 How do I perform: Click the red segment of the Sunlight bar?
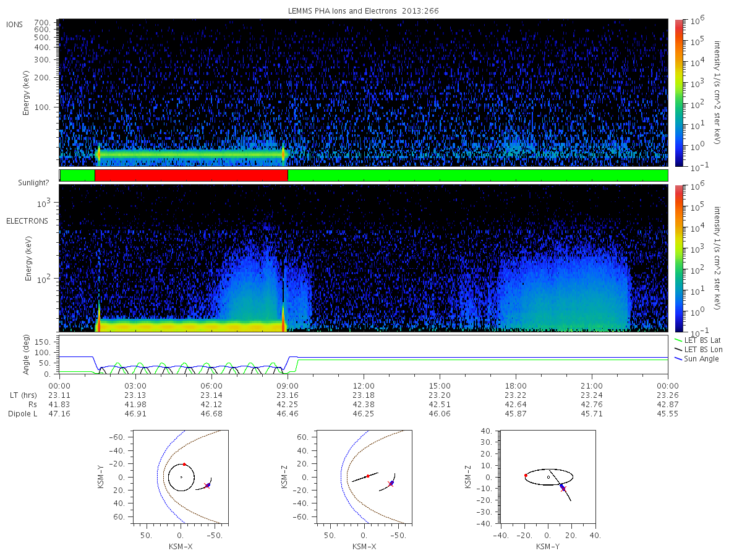(x=191, y=175)
